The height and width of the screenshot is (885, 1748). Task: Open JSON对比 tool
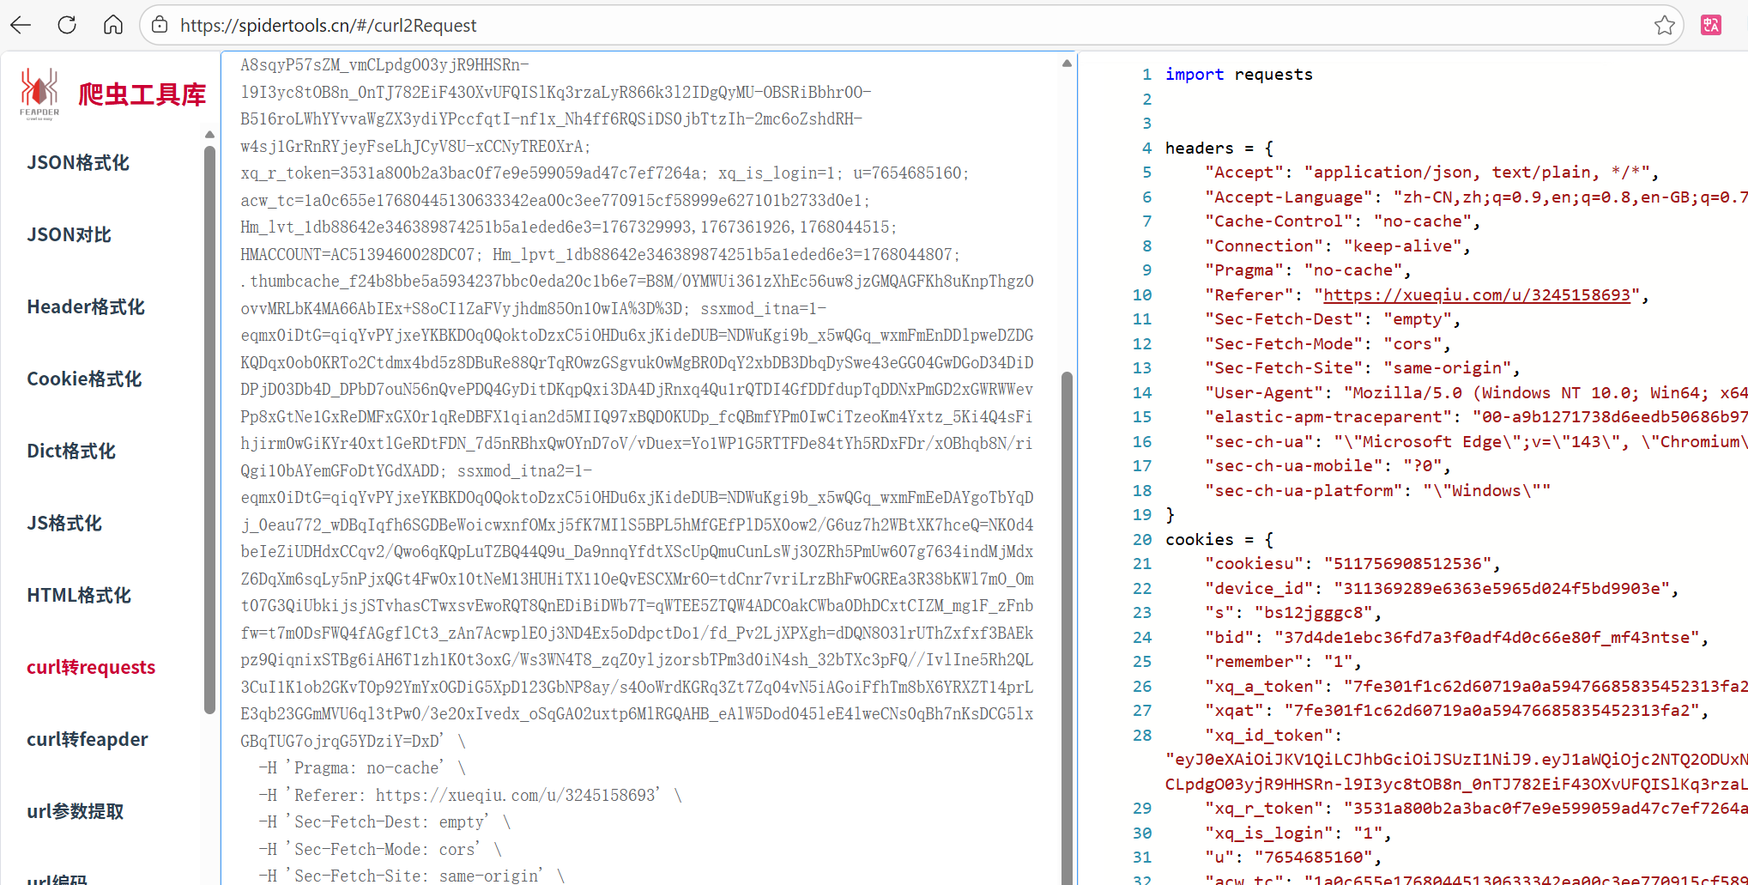point(69,234)
